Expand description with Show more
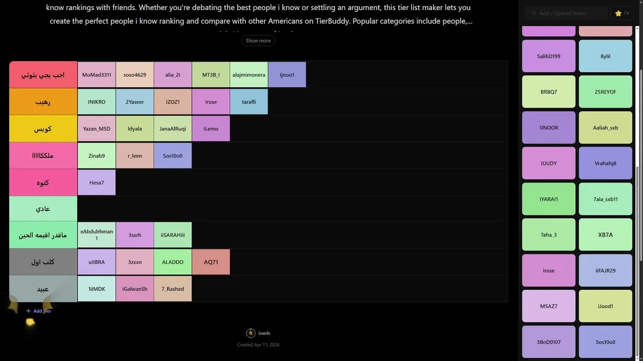The height and width of the screenshot is (361, 643). (258, 41)
